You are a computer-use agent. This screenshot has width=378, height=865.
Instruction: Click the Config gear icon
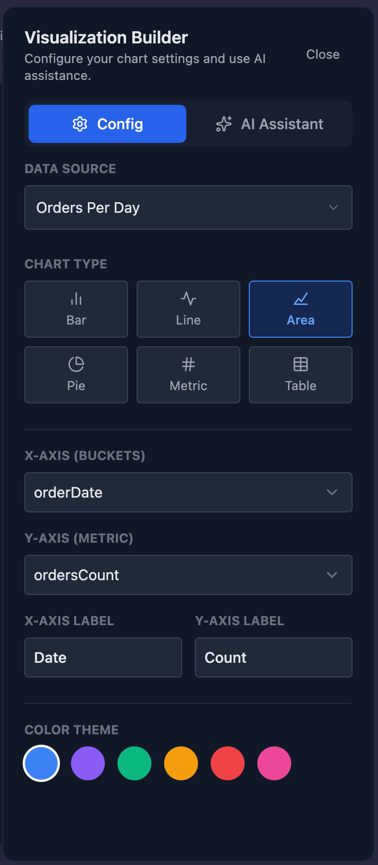[80, 124]
